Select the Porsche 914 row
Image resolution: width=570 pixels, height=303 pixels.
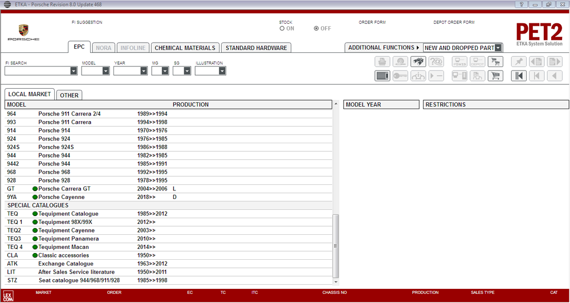(x=168, y=131)
